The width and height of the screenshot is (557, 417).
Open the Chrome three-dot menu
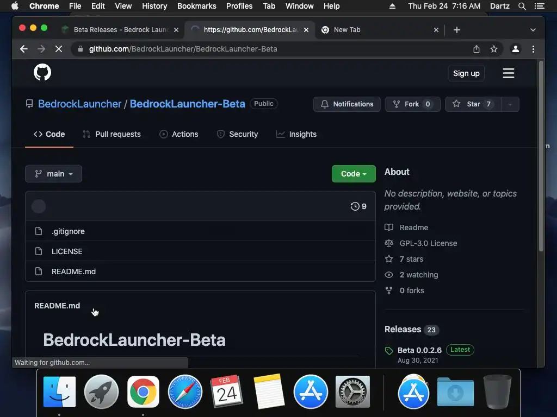tap(533, 49)
